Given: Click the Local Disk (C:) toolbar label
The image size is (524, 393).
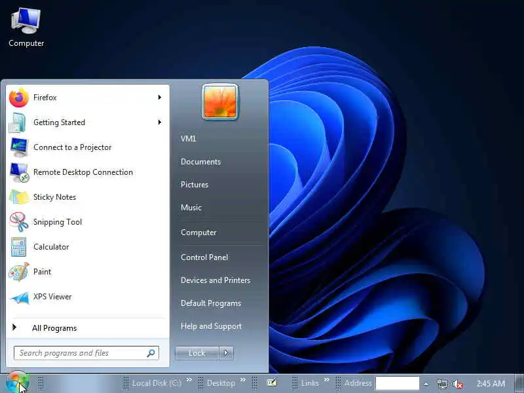Looking at the screenshot, I should pos(157,383).
